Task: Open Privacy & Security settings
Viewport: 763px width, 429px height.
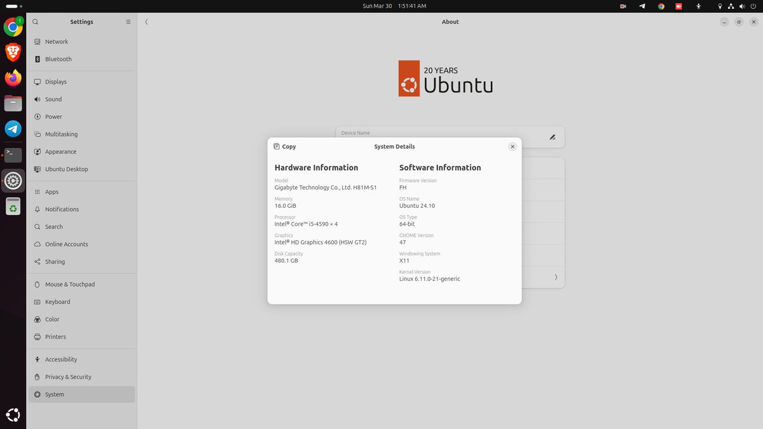Action: pos(82,377)
